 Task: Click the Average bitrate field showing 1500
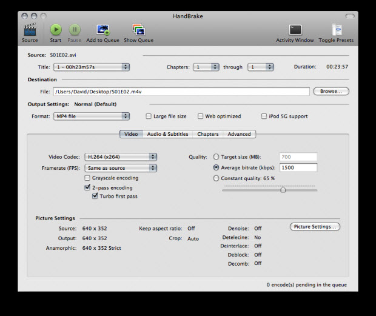point(298,167)
